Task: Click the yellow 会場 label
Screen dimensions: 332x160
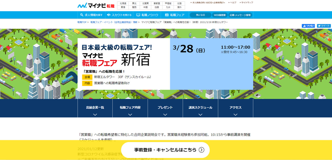Action: pos(87,77)
